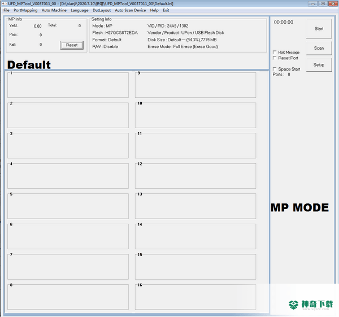Select port slot 14 panel
The width and height of the screenshot is (339, 317).
pos(195,236)
